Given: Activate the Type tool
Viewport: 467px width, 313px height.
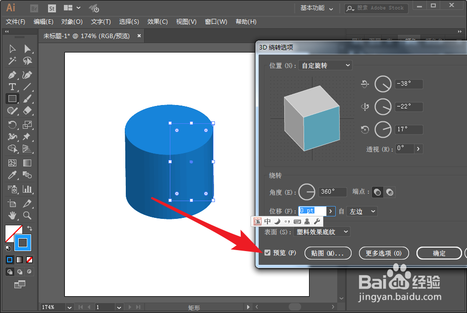Looking at the screenshot, I should pos(12,87).
